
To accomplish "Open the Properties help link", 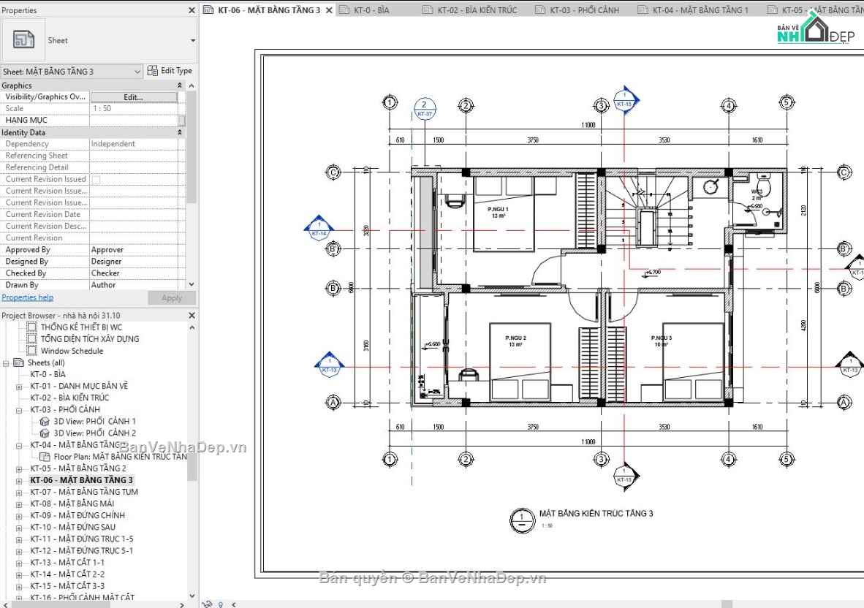I will [x=28, y=297].
